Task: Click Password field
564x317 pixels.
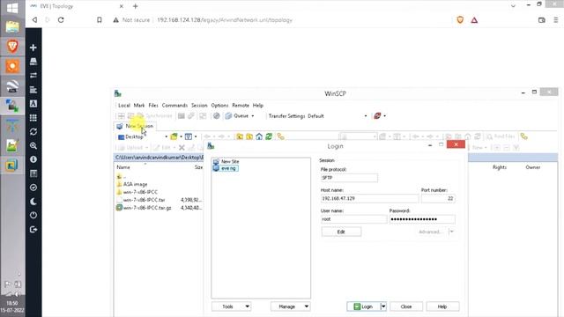Action: coord(422,219)
